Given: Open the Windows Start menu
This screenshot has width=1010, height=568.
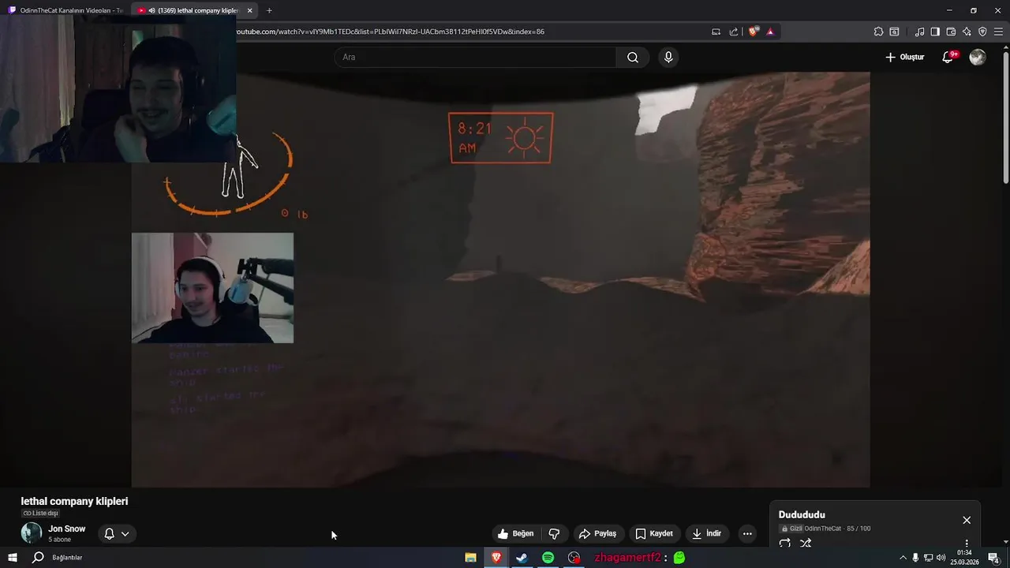Looking at the screenshot, I should (12, 558).
